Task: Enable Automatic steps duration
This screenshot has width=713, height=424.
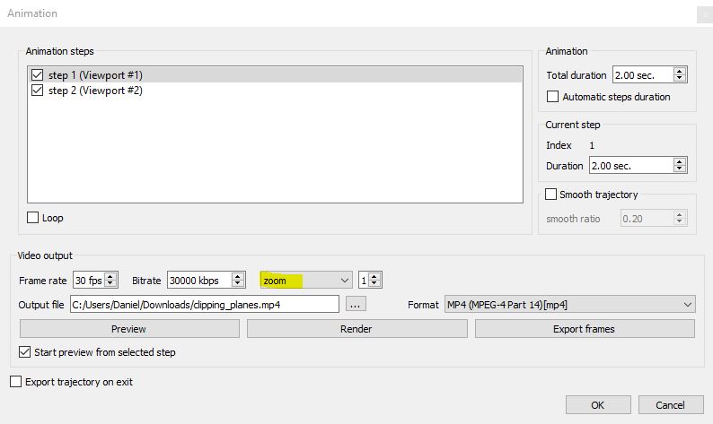Action: [x=553, y=97]
